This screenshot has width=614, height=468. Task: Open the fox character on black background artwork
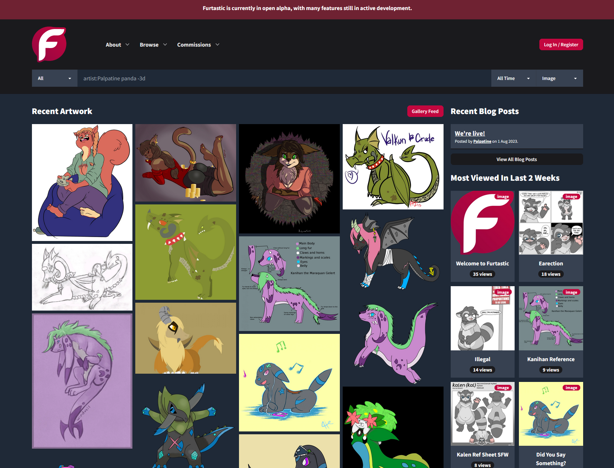click(289, 179)
